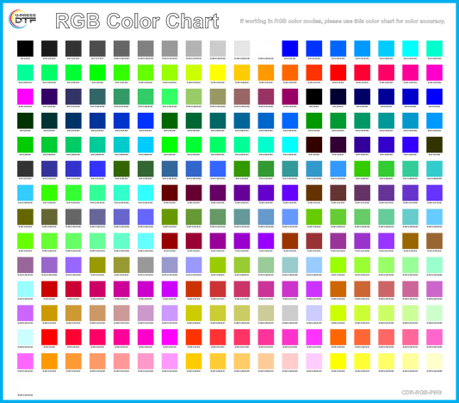Pick the pure yellow swatch in the fourteenth row
Screen dimensions: 459x403
tap(338, 361)
